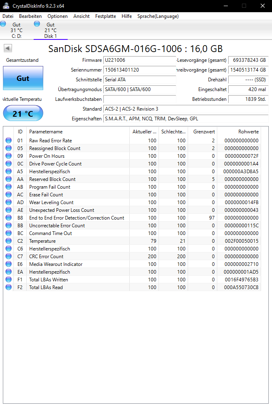272x407 pixels.
Task: Click the Schreibvorgänge value 1540513174 GB
Action: [248, 70]
